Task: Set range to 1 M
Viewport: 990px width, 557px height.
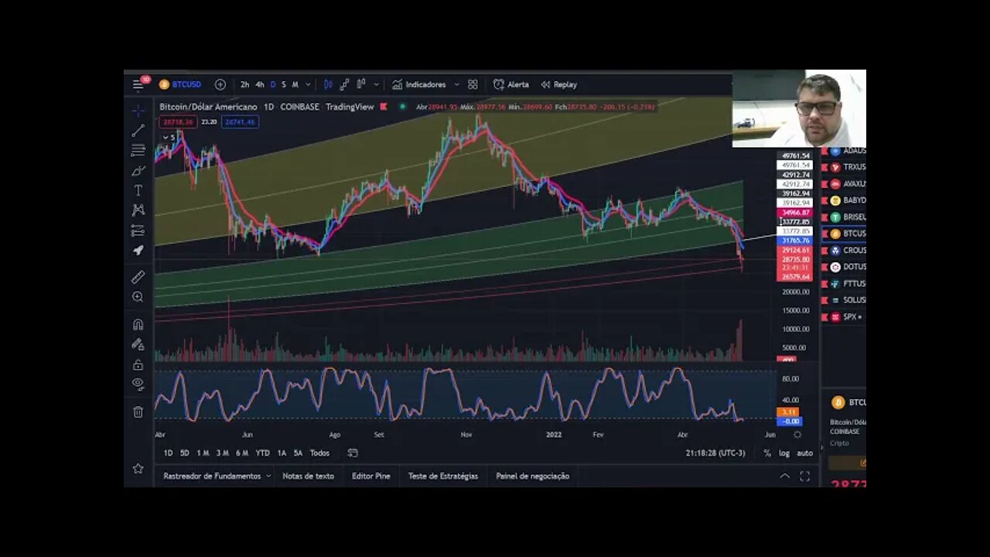Action: [203, 453]
